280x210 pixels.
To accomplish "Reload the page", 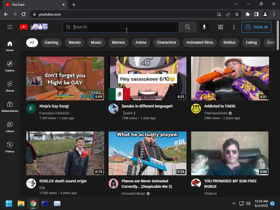I will 24,14.
